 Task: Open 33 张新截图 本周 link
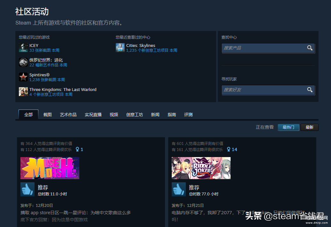[x=44, y=50]
